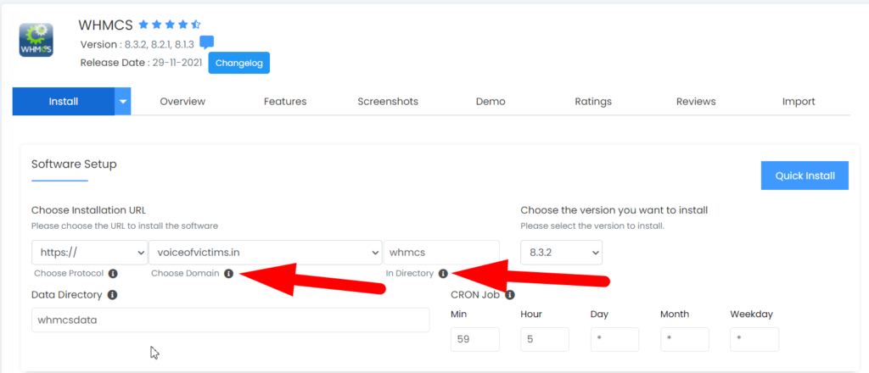Screen dimensions: 869x373
Task: Click the Choose Installation URL label
Action: (88, 210)
